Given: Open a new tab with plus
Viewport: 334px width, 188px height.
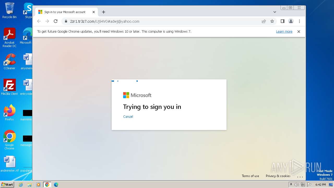Looking at the screenshot, I should coord(104,12).
